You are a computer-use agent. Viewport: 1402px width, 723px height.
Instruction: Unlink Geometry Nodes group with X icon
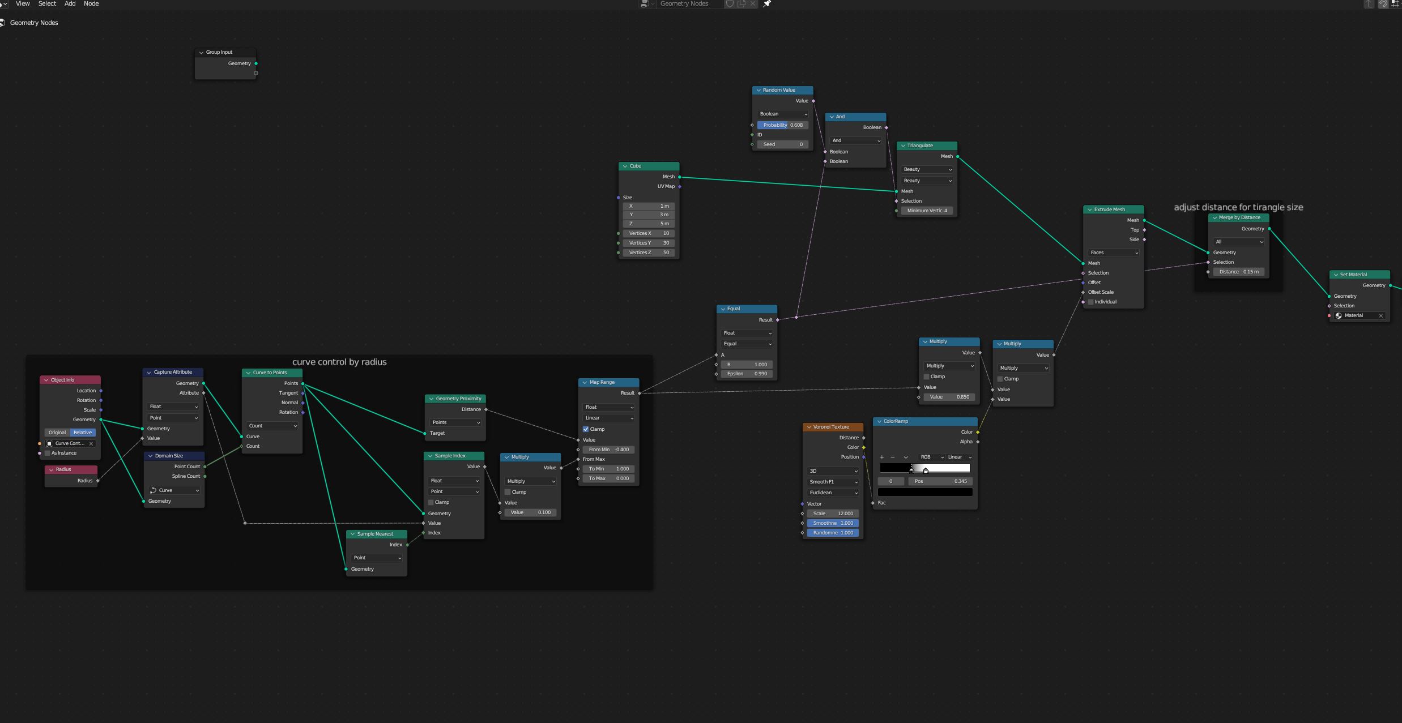[x=753, y=4]
